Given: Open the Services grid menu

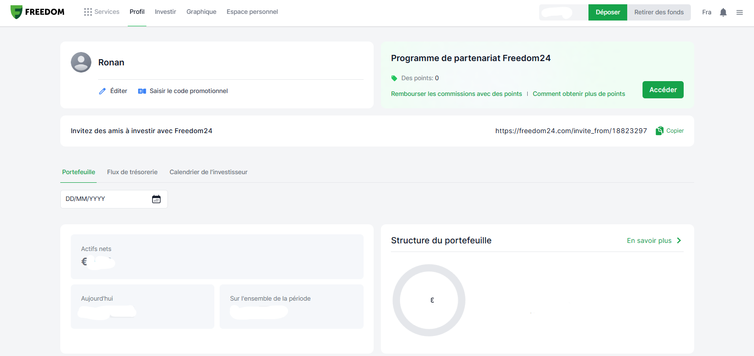Looking at the screenshot, I should pyautogui.click(x=101, y=12).
